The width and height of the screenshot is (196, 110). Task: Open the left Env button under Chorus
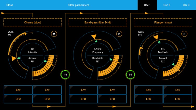(18, 90)
